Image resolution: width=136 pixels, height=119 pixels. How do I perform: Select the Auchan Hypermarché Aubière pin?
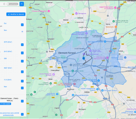pyautogui.click(x=98, y=89)
